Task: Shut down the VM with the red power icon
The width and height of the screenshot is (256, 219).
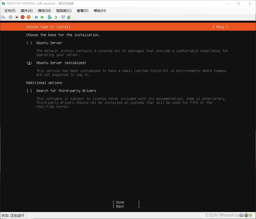Action: [22, 17]
